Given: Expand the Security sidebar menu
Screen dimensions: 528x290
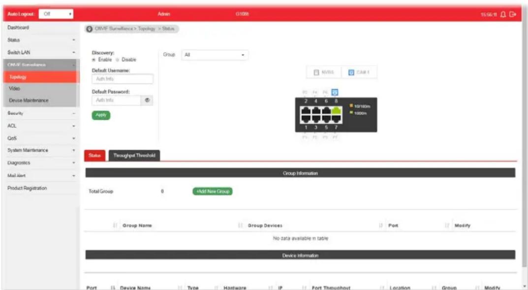Looking at the screenshot, I should [40, 114].
